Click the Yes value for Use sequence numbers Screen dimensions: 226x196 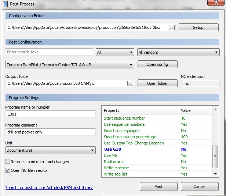[x=184, y=124]
